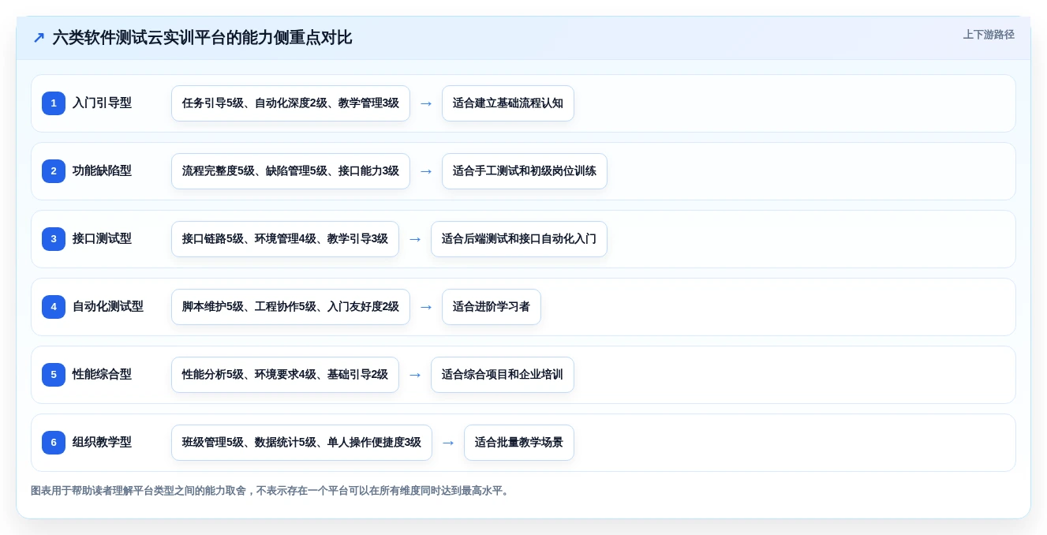The height and width of the screenshot is (535, 1047).
Task: Click the number 4 badge for 自动化测试型
Action: point(54,307)
